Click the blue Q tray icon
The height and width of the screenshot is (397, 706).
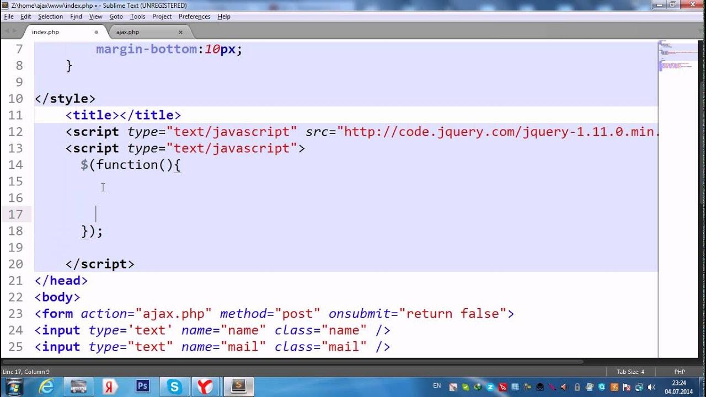(602, 387)
